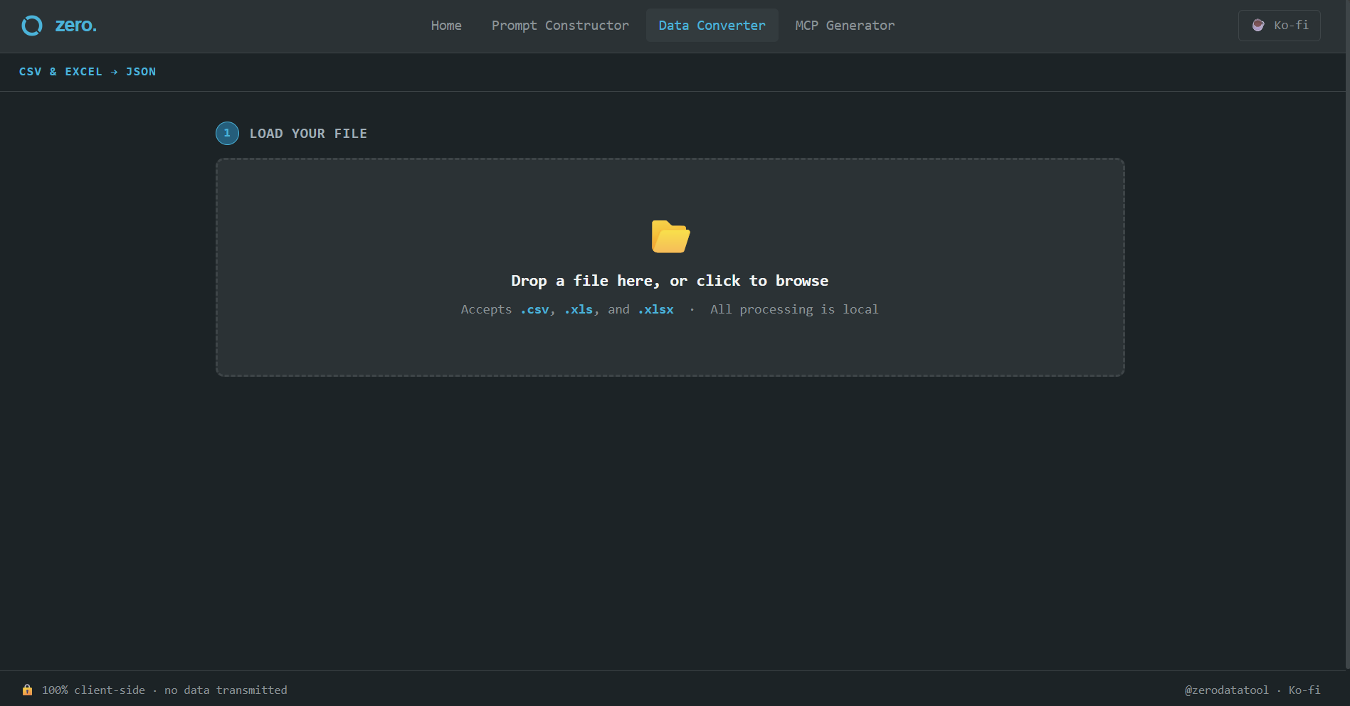Click the Ko-fi button in header
The height and width of the screenshot is (706, 1350).
pyautogui.click(x=1279, y=26)
